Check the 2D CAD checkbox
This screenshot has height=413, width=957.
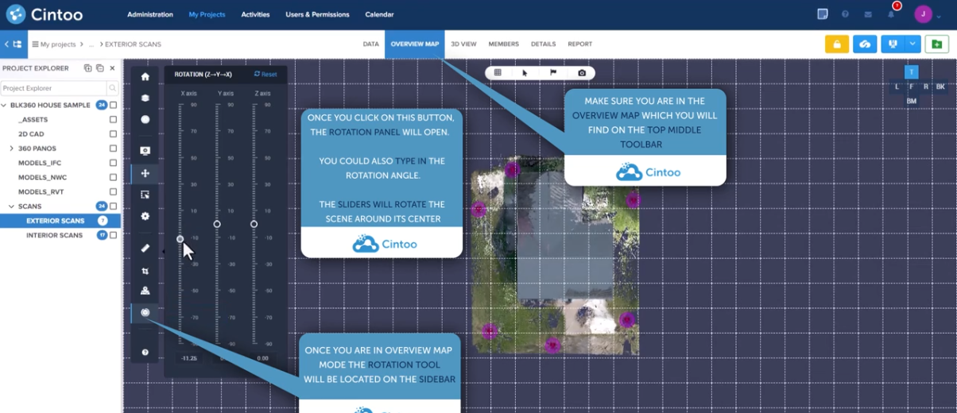tap(114, 134)
